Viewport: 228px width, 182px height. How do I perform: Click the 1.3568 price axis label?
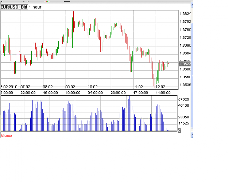tap(185, 77)
